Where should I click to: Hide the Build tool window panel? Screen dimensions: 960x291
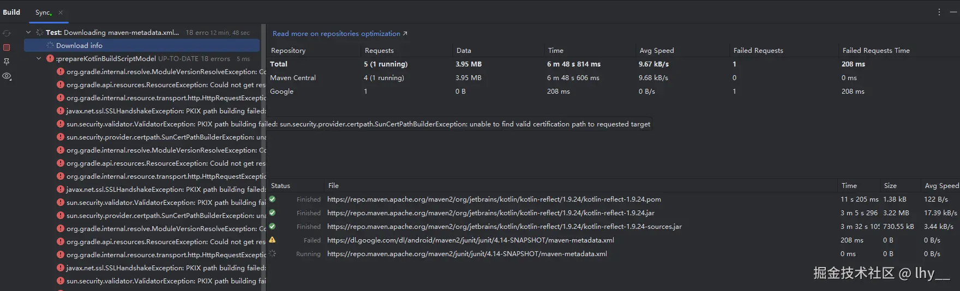pos(953,12)
